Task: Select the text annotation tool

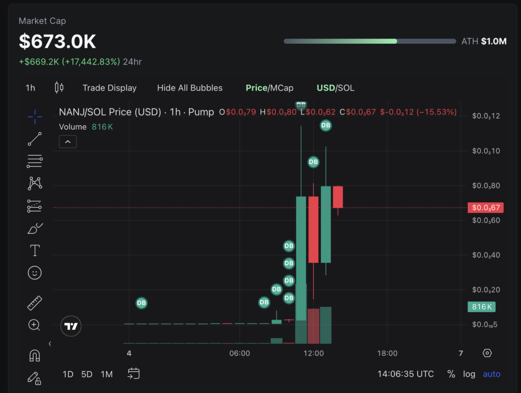Action: (x=35, y=250)
